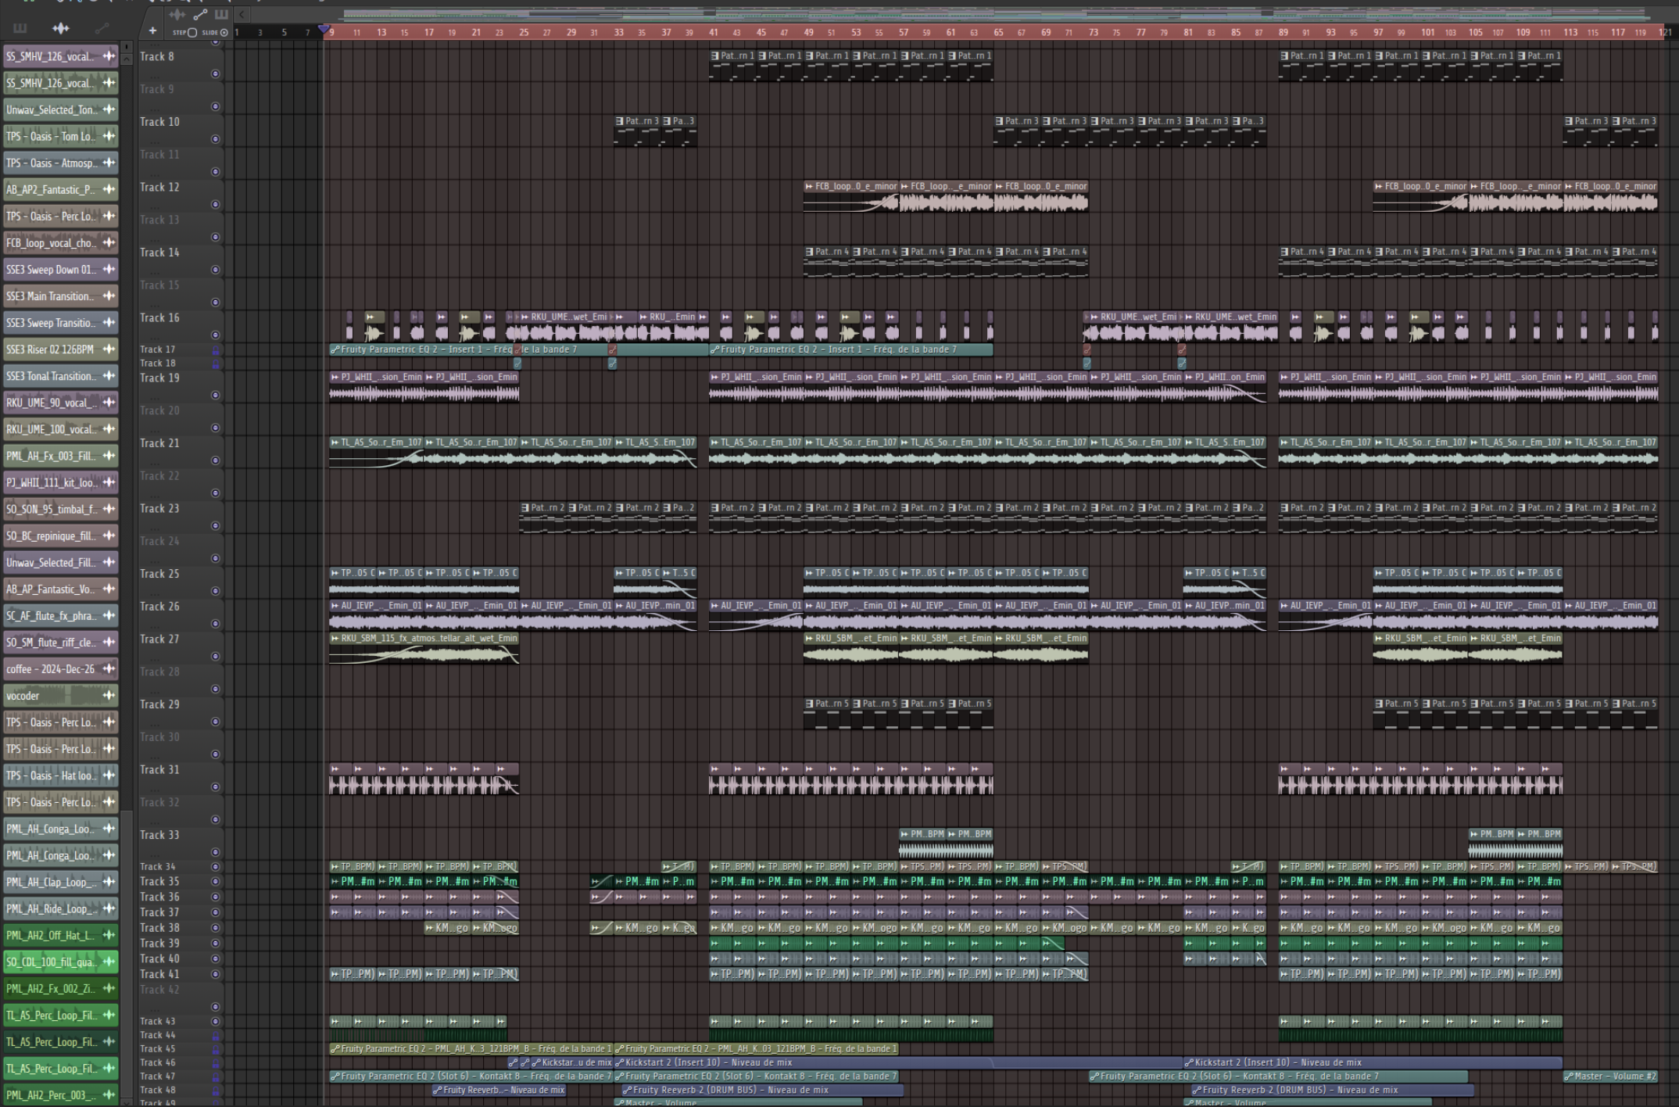Select pattern clip focus icon in playlist header
This screenshot has width=1679, height=1107.
pos(222,14)
